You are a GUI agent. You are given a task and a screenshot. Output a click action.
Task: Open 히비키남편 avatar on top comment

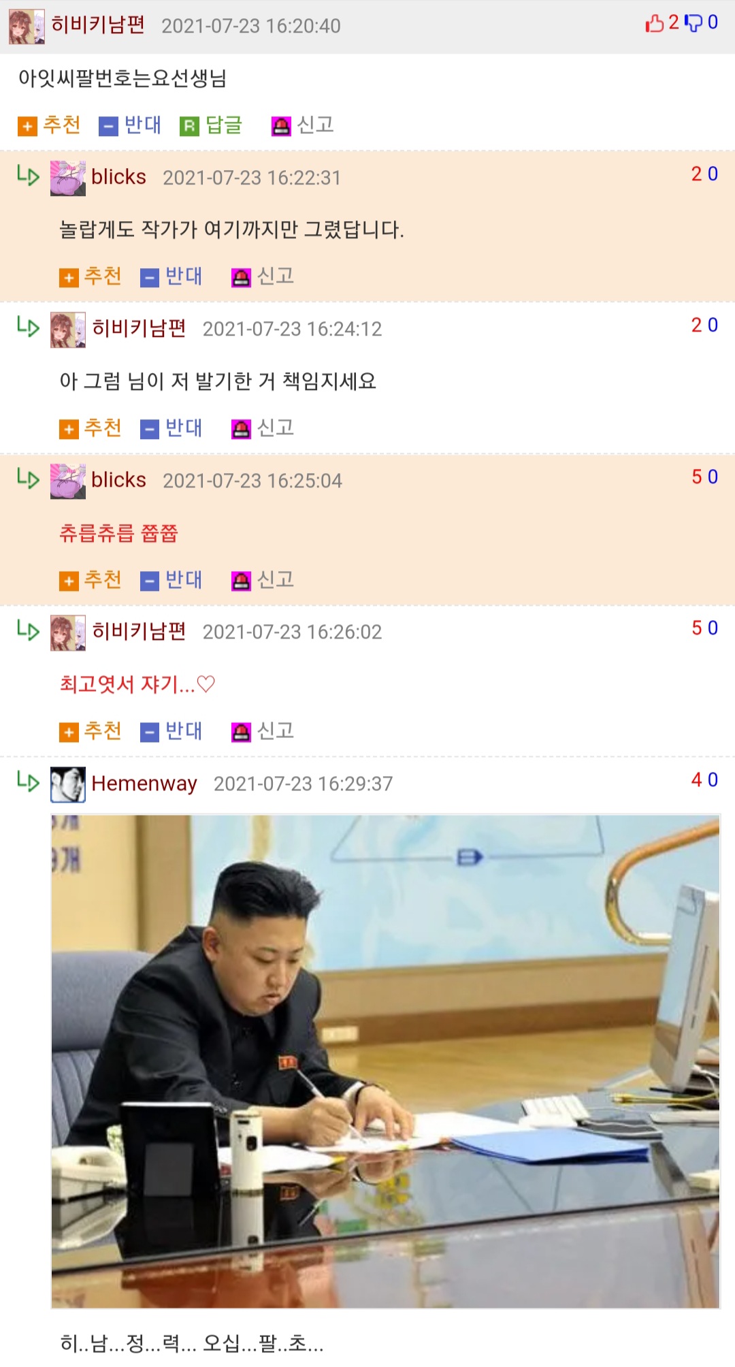click(x=27, y=27)
